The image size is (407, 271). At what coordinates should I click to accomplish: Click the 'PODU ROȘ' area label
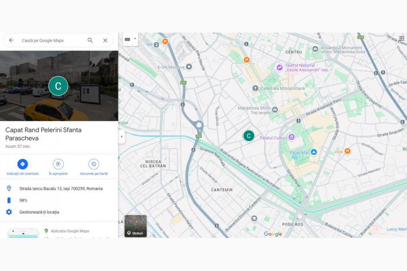tap(293, 224)
